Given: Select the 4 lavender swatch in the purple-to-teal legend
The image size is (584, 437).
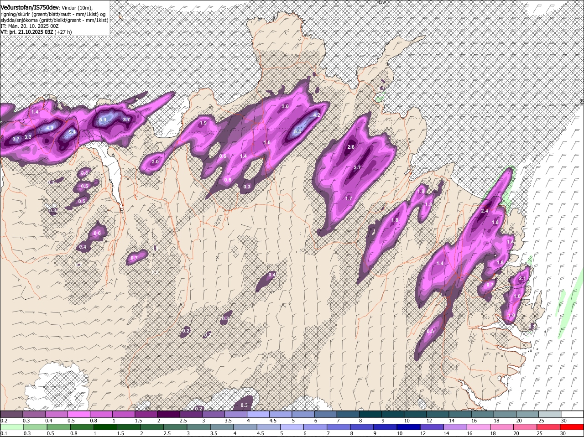Looking at the screenshot, I should pos(258,414).
